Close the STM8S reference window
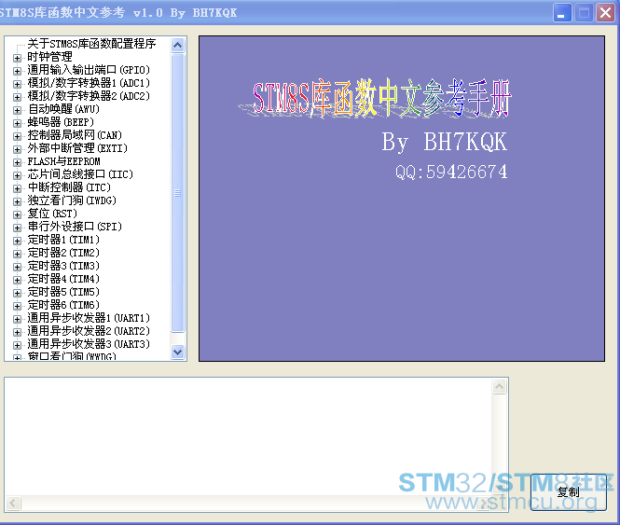620x525 pixels. [605, 13]
